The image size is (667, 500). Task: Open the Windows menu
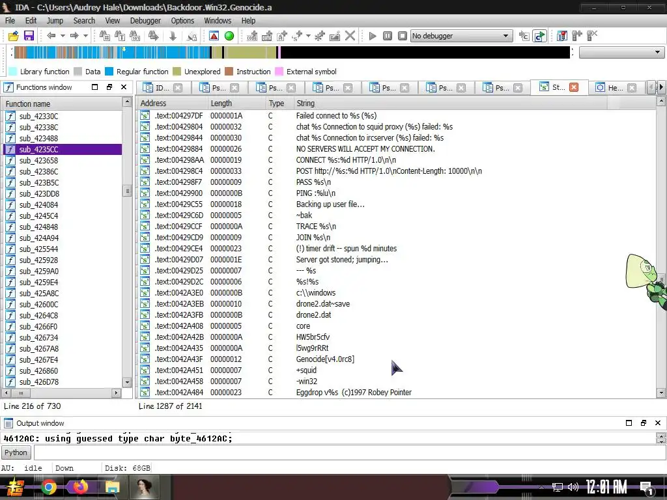218,20
